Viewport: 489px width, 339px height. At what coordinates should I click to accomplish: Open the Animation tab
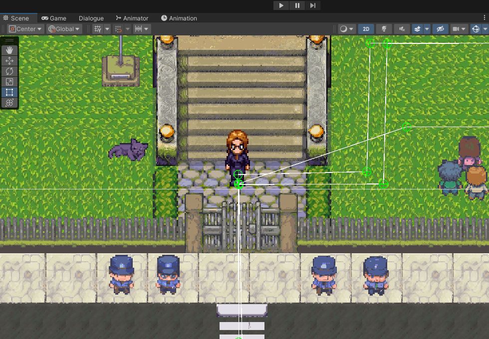tap(179, 18)
